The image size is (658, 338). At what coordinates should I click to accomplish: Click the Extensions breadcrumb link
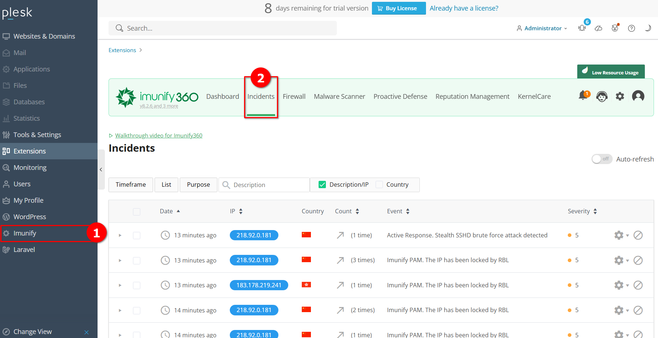[x=122, y=50]
